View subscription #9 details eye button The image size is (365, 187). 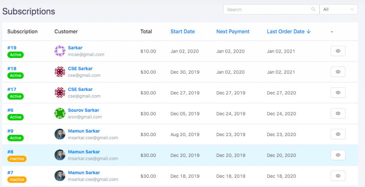(338, 134)
